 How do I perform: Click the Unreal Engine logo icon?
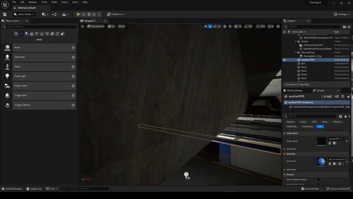(5, 4)
